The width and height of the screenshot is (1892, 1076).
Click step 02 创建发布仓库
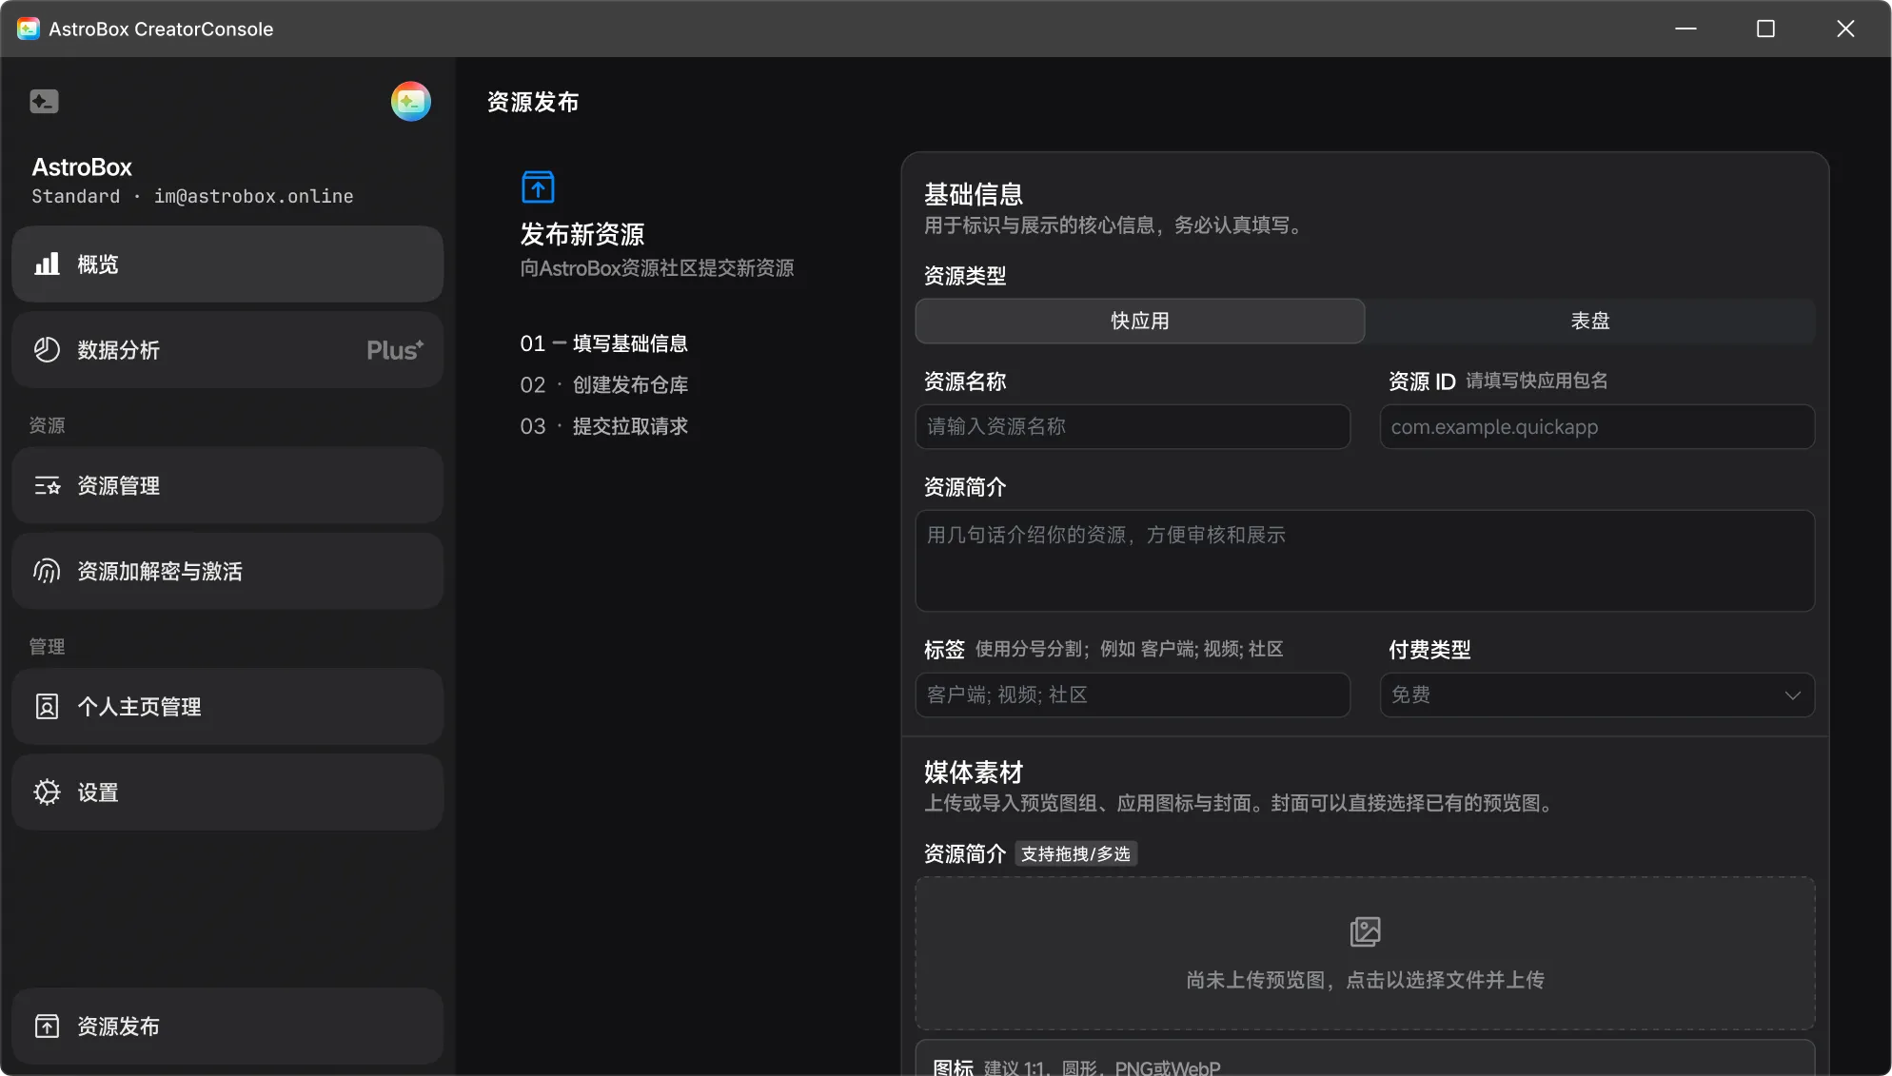point(605,384)
